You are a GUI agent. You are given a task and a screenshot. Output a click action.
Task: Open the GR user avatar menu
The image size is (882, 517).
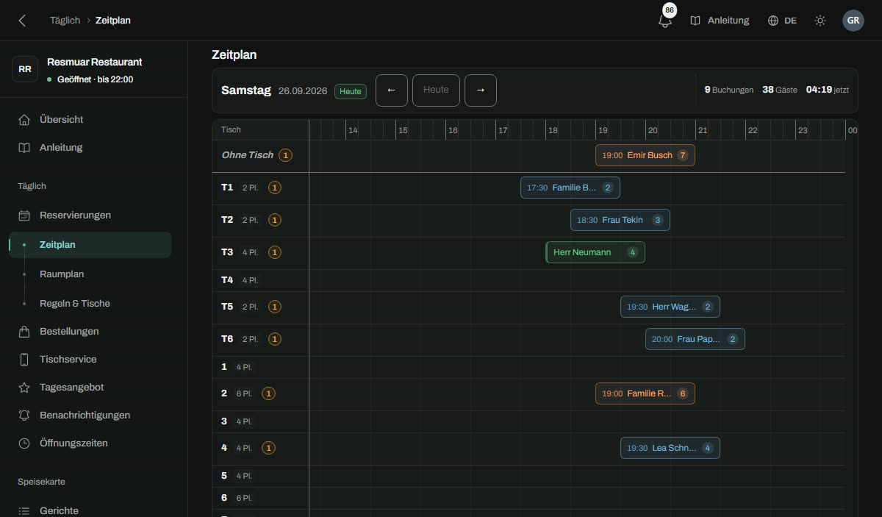[853, 21]
